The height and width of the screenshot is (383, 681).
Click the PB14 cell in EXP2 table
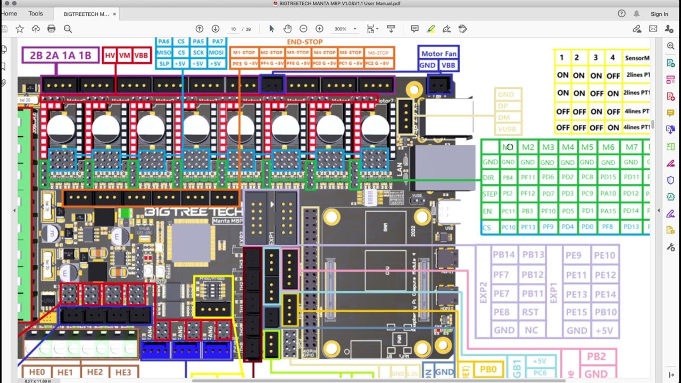(504, 255)
